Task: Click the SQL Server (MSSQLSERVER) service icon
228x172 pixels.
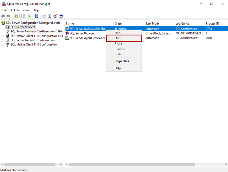Action: coord(67,29)
